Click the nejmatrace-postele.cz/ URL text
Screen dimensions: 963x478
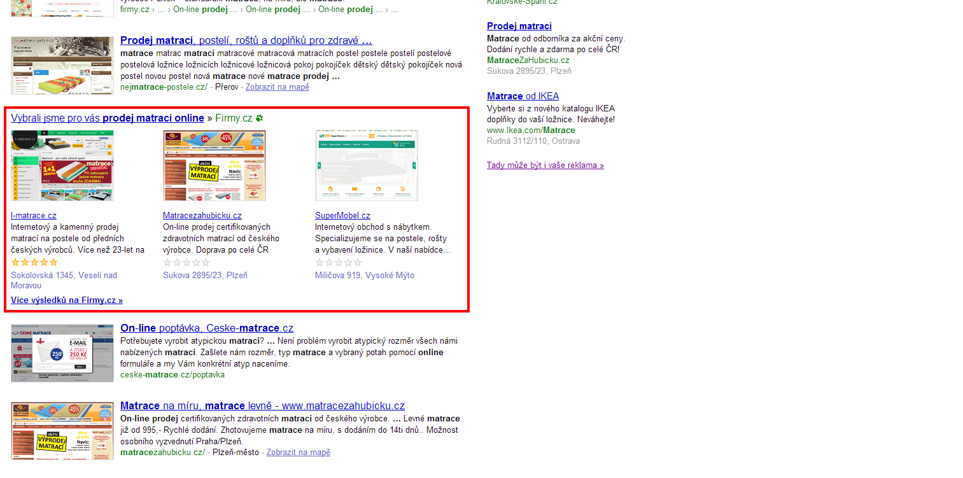coord(164,87)
